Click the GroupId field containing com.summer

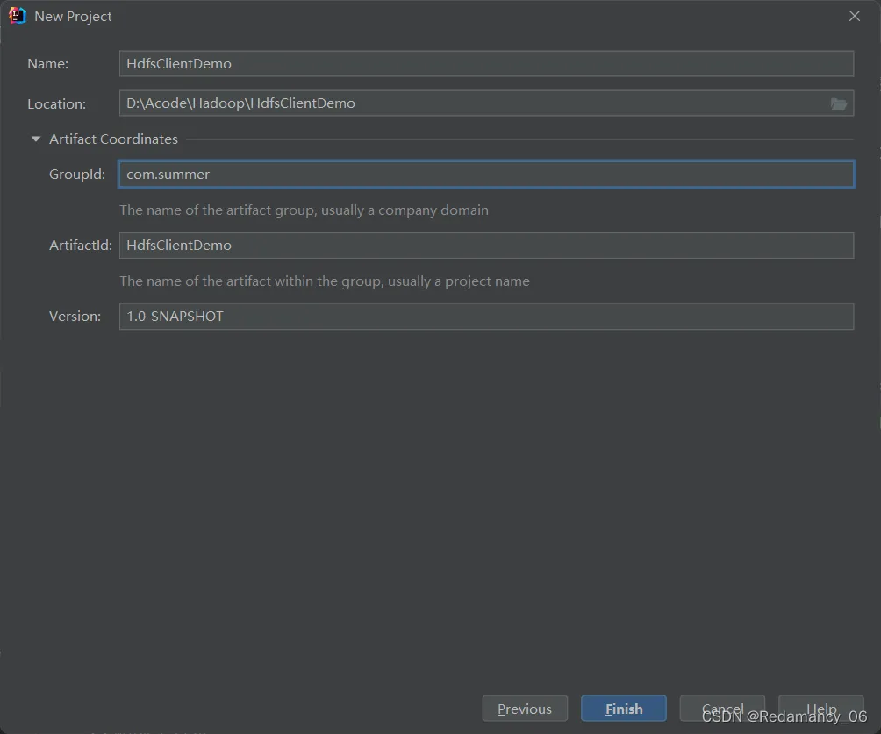click(x=485, y=175)
